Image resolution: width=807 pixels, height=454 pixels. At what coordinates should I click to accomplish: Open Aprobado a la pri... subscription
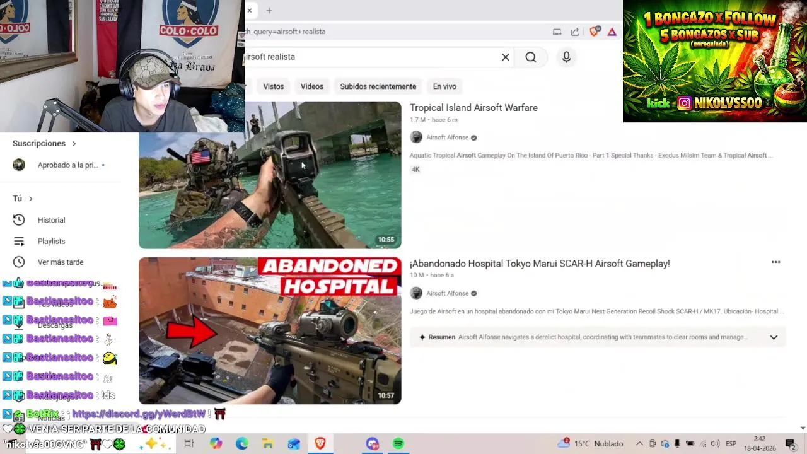click(69, 165)
